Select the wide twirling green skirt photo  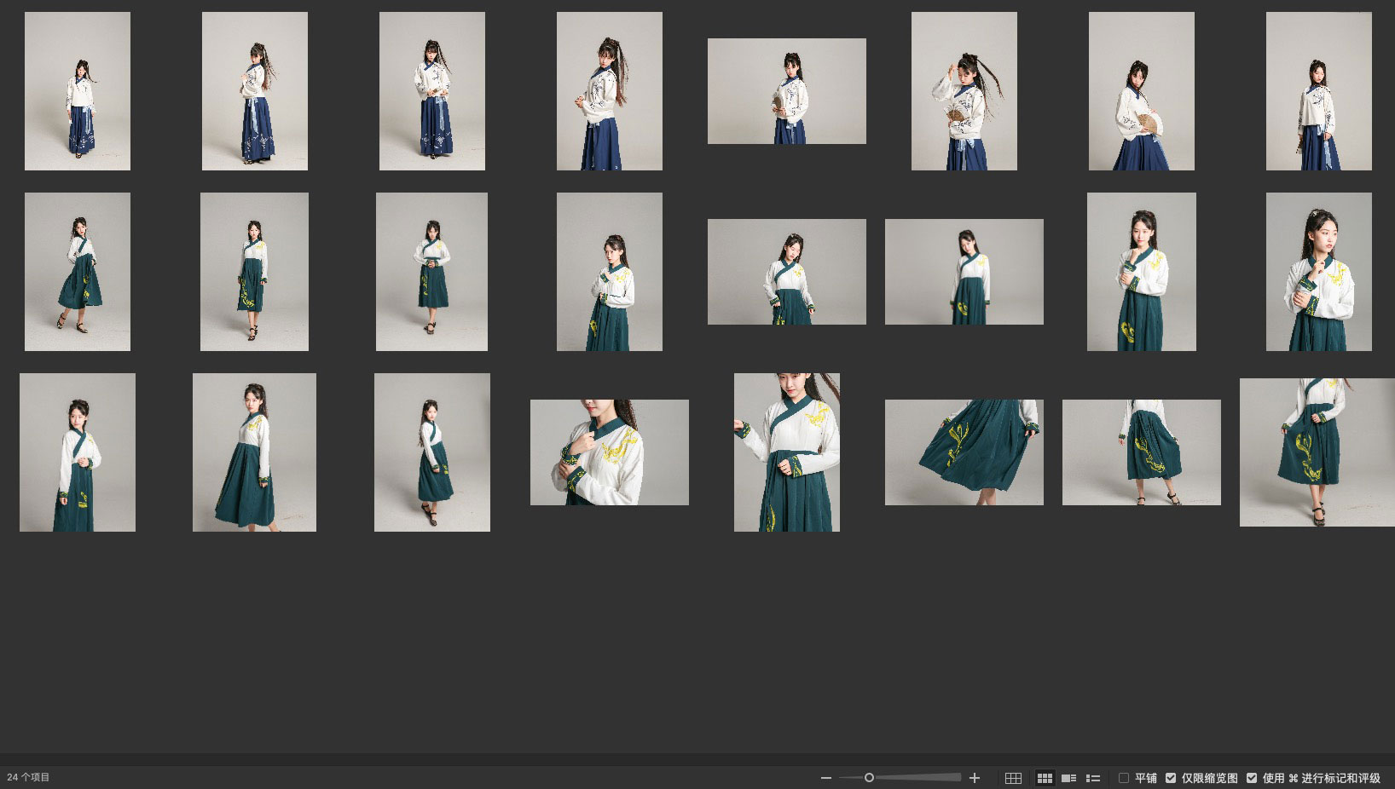click(x=964, y=452)
